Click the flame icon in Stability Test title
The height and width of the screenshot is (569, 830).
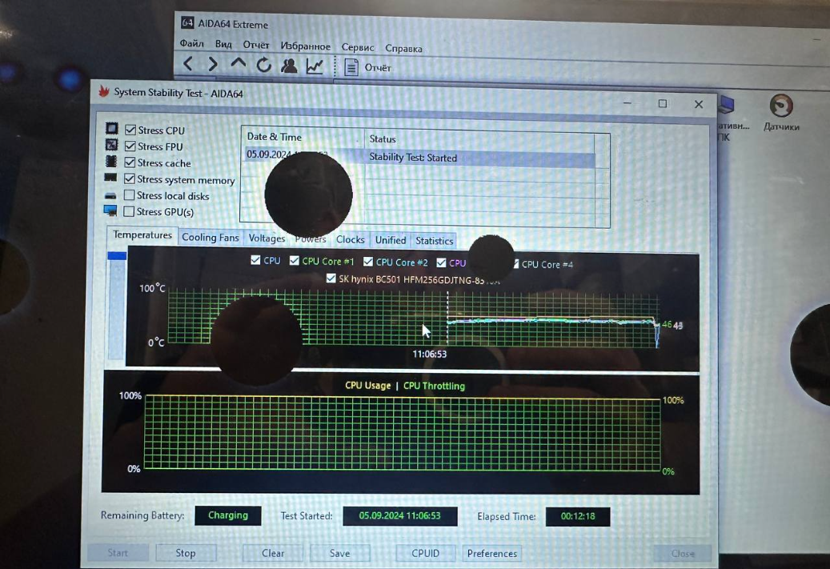pyautogui.click(x=104, y=91)
